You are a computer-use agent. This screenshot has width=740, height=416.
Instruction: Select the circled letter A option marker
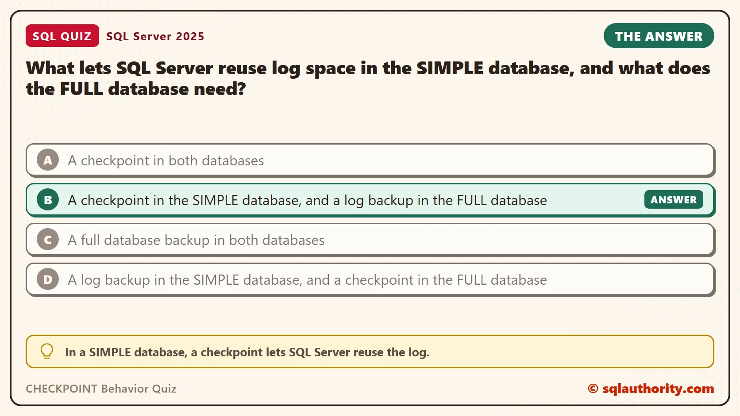click(48, 160)
